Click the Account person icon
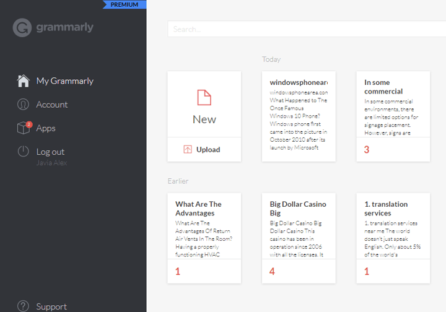This screenshot has width=446, height=312. tap(23, 105)
